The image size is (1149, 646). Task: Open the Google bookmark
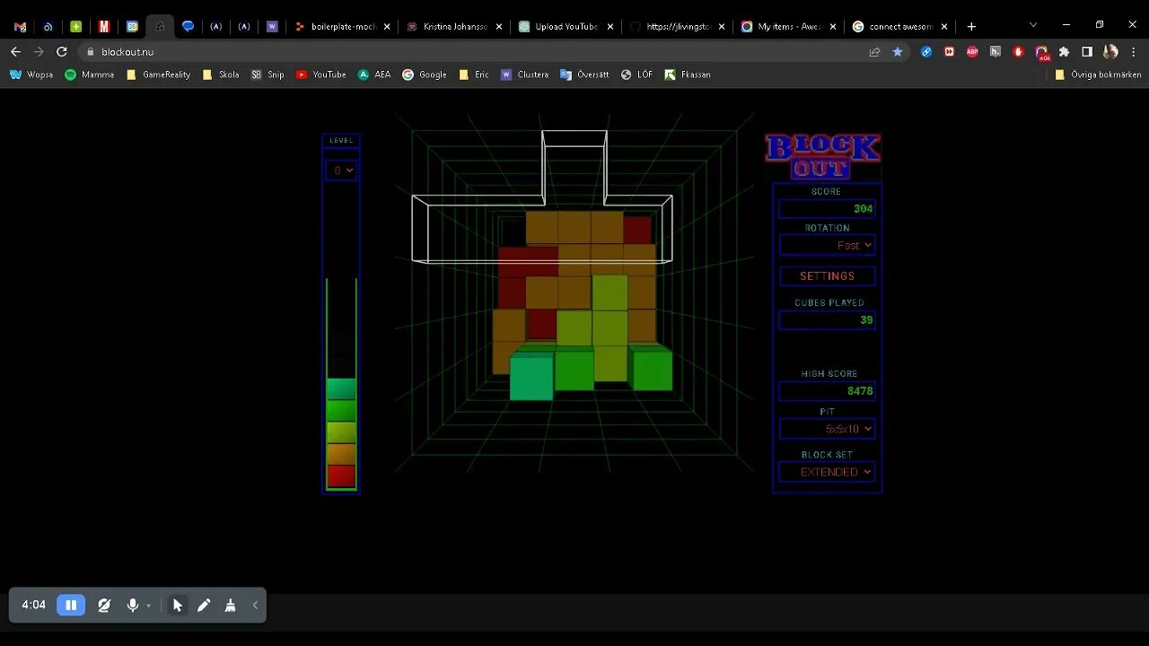click(424, 74)
